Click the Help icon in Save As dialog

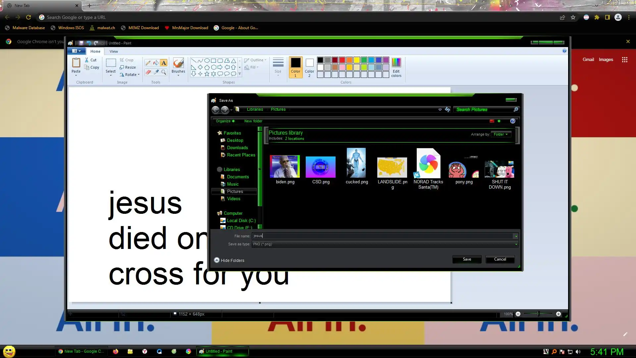pyautogui.click(x=512, y=121)
